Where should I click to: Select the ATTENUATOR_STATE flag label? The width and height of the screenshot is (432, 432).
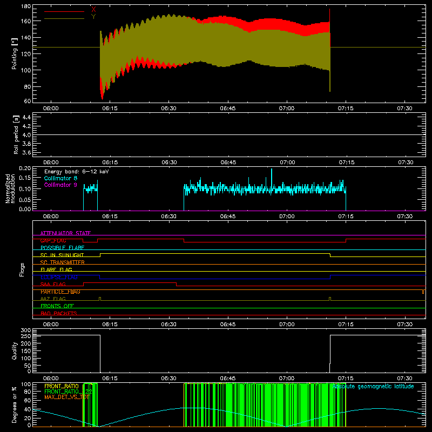coord(65,233)
